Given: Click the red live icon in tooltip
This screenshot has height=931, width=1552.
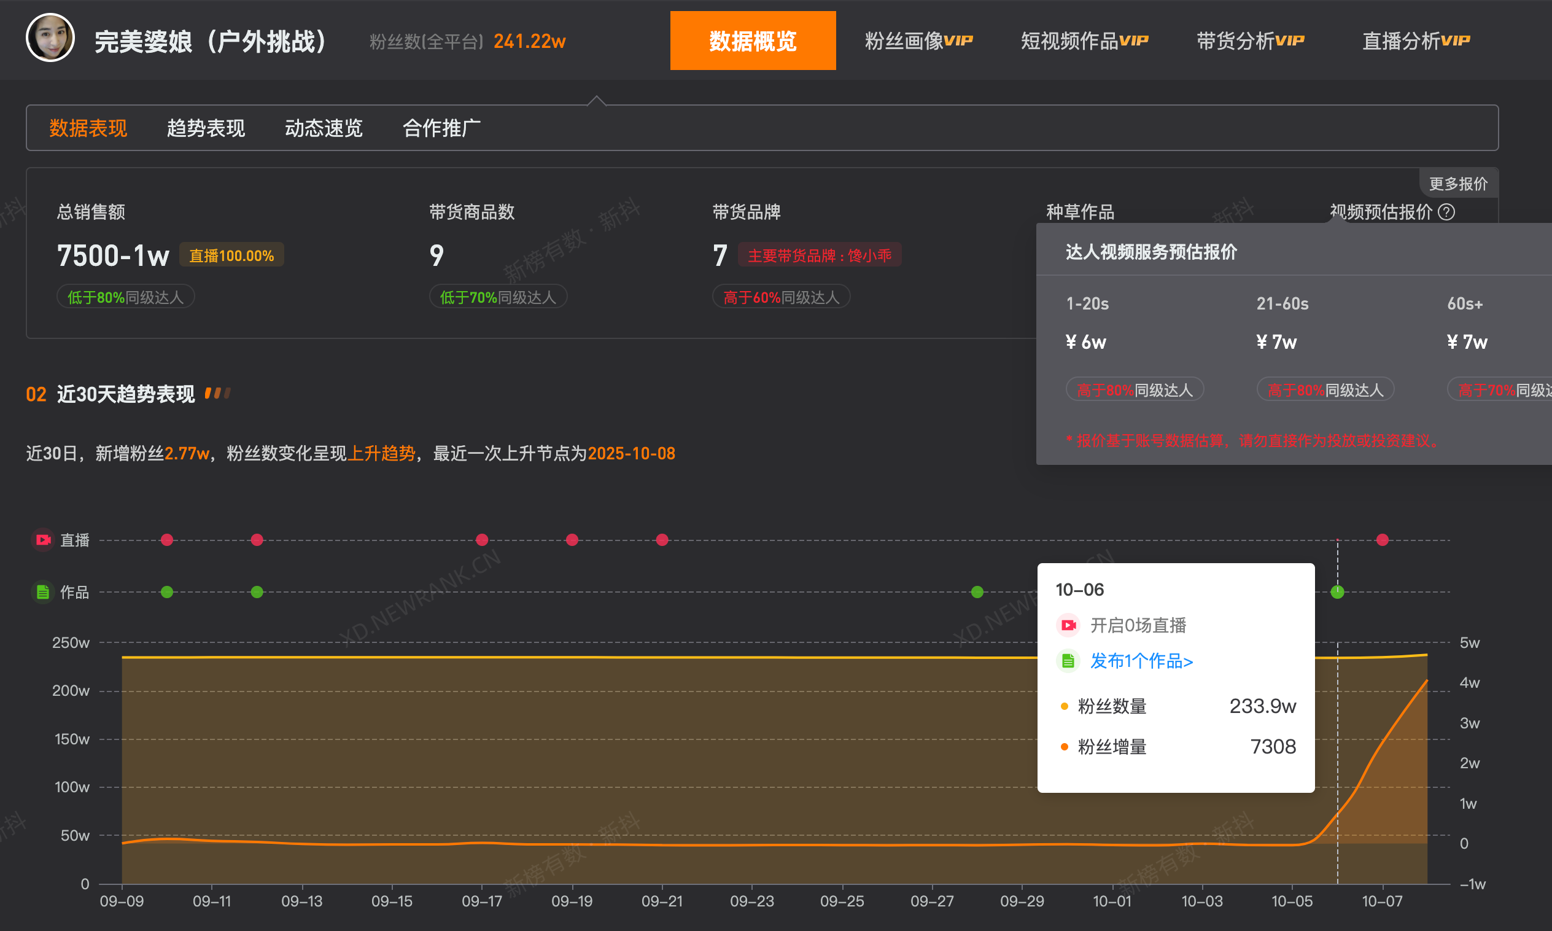Looking at the screenshot, I should 1068,625.
